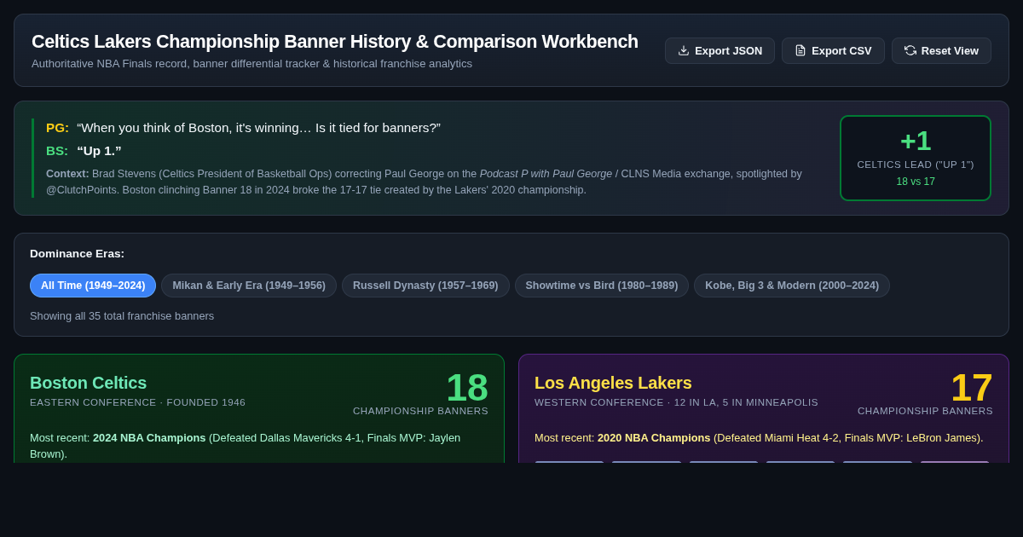Select Kobe, Big 3 & Modern era
The width and height of the screenshot is (1023, 537).
click(x=792, y=286)
